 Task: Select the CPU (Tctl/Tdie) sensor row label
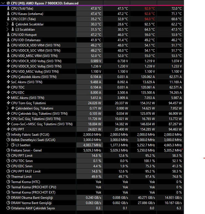click(22, 9)
